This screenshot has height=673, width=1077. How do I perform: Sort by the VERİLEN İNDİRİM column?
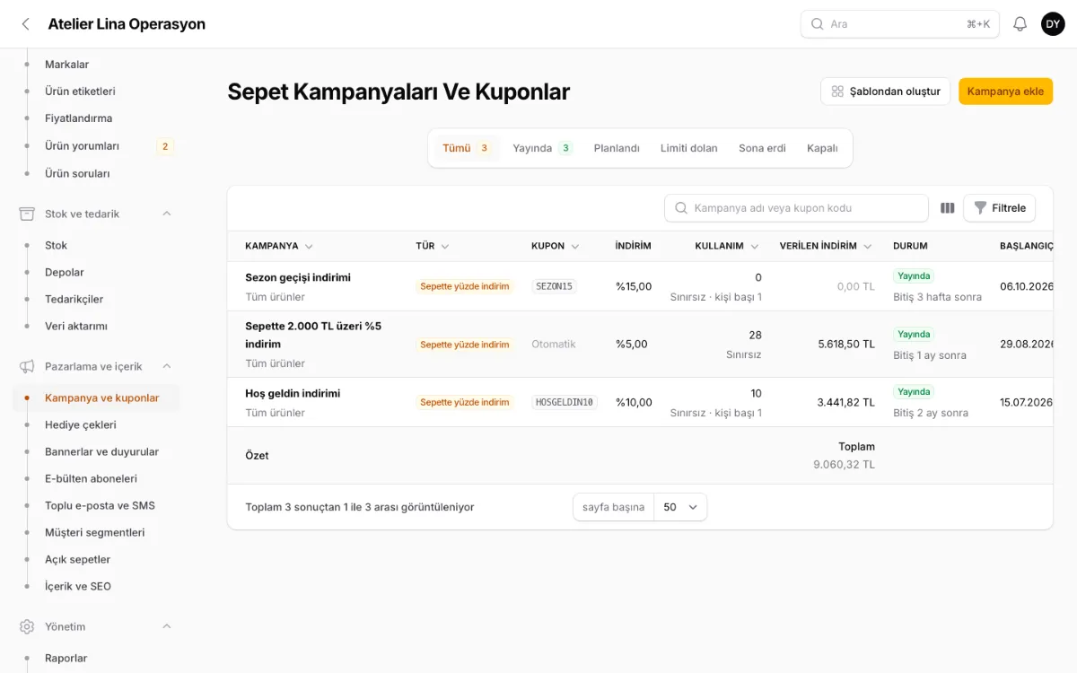pyautogui.click(x=826, y=246)
